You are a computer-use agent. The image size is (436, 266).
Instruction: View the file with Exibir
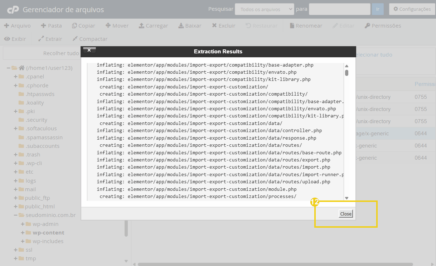[x=15, y=39]
